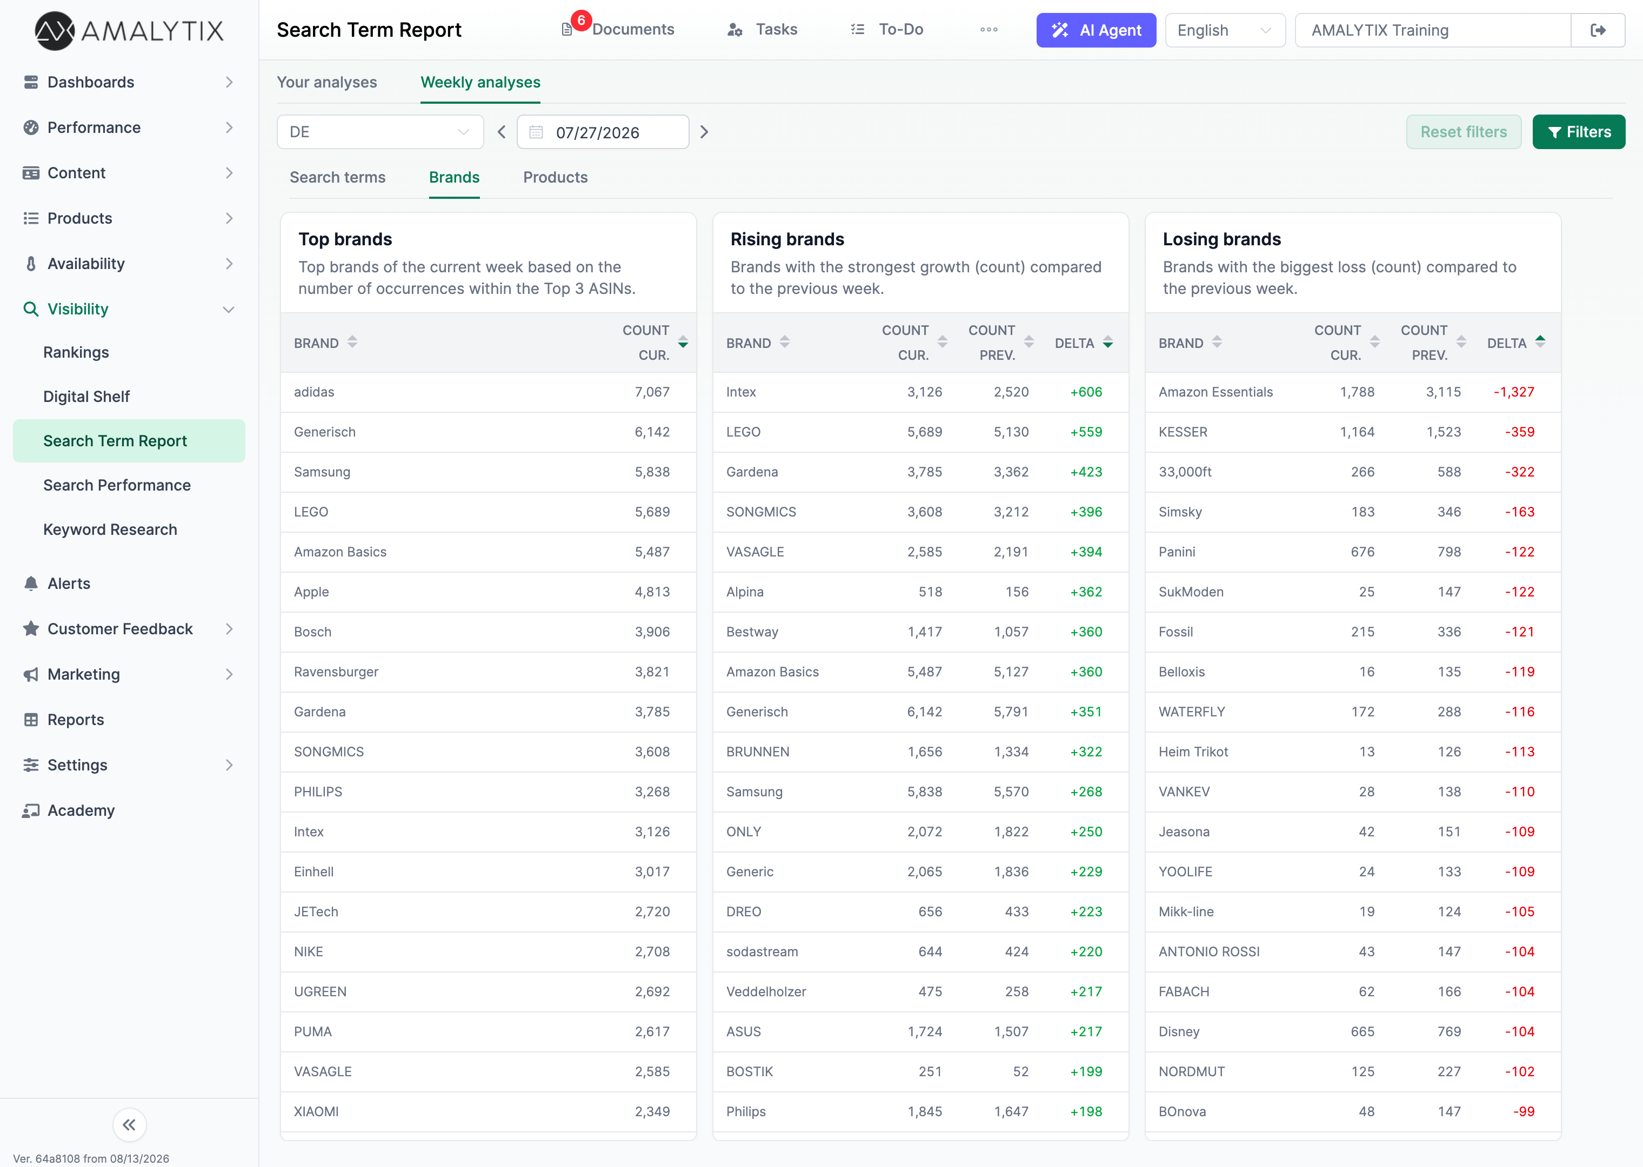The image size is (1643, 1167).
Task: Click the Tasks icon in header
Action: [x=734, y=30]
